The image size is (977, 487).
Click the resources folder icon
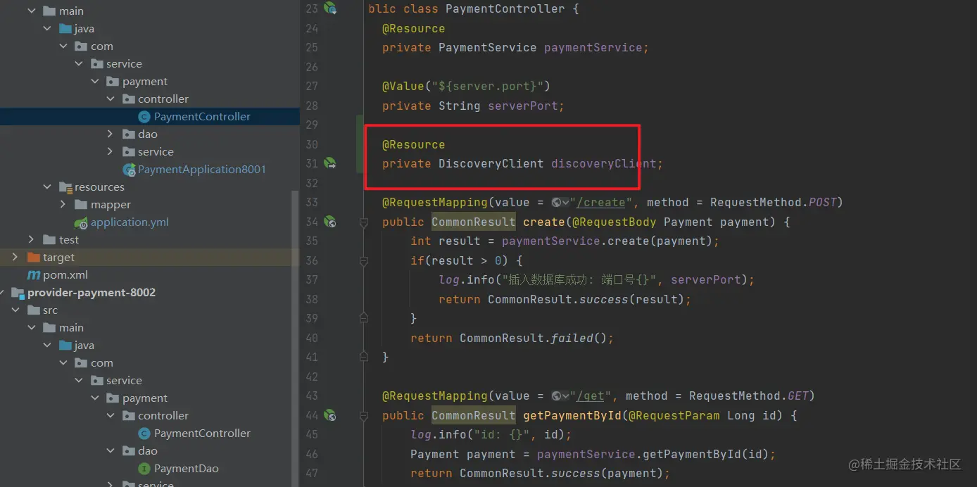coord(65,187)
